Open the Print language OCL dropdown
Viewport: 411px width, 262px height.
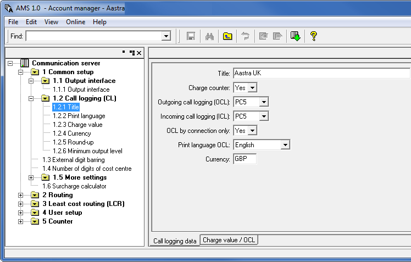tap(285, 145)
